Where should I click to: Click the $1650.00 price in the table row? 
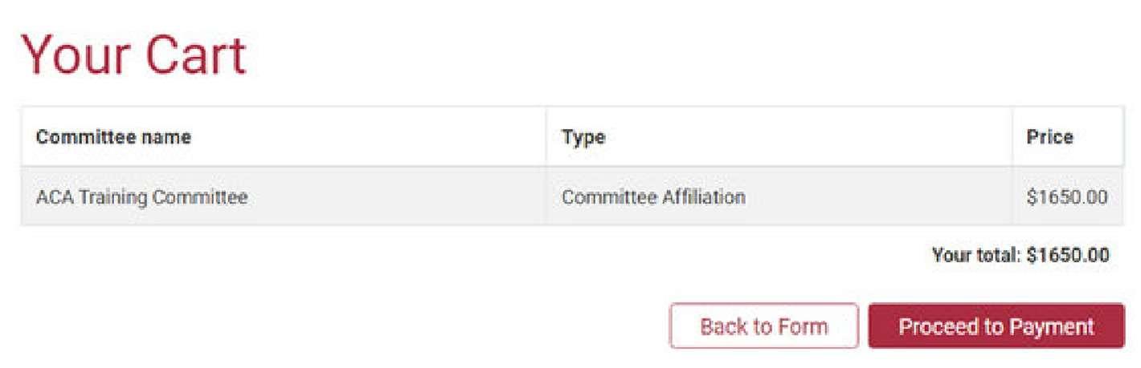click(1066, 196)
